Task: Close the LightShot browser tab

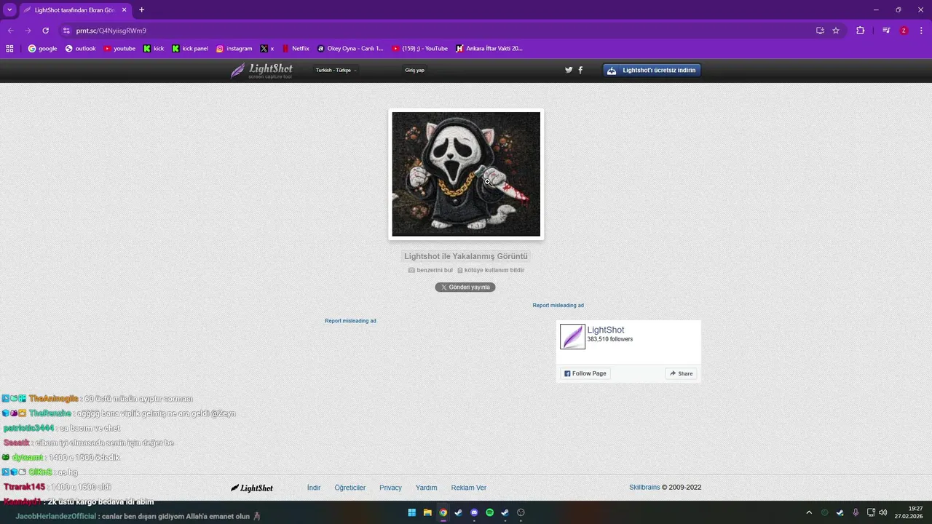Action: (125, 10)
